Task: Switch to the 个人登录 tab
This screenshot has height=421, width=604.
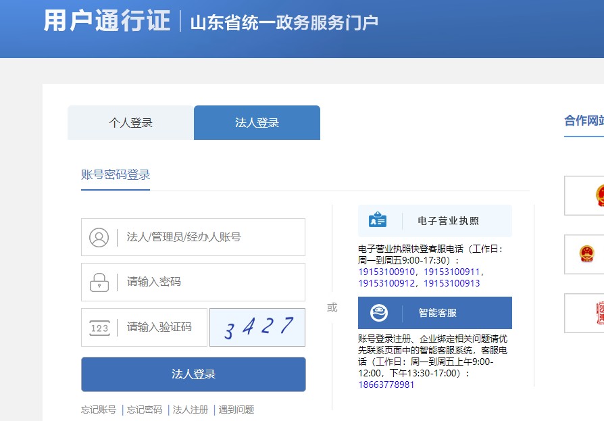Action: 131,123
